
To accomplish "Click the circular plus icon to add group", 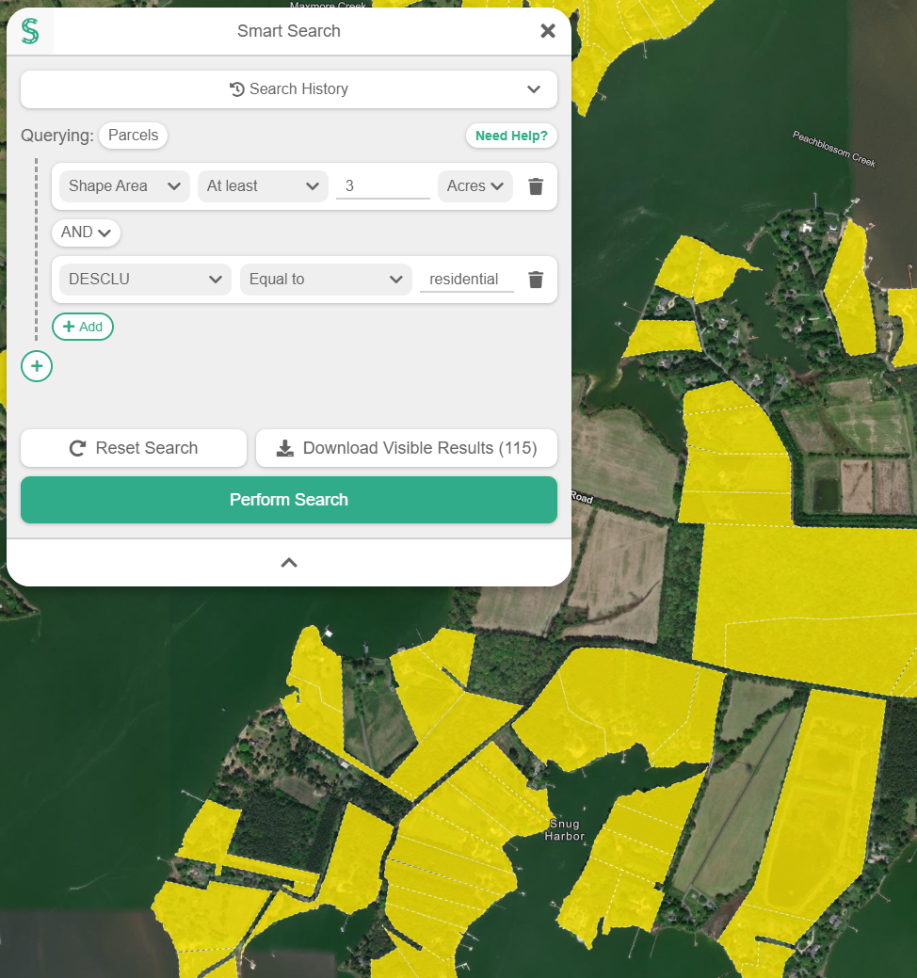I will point(37,366).
